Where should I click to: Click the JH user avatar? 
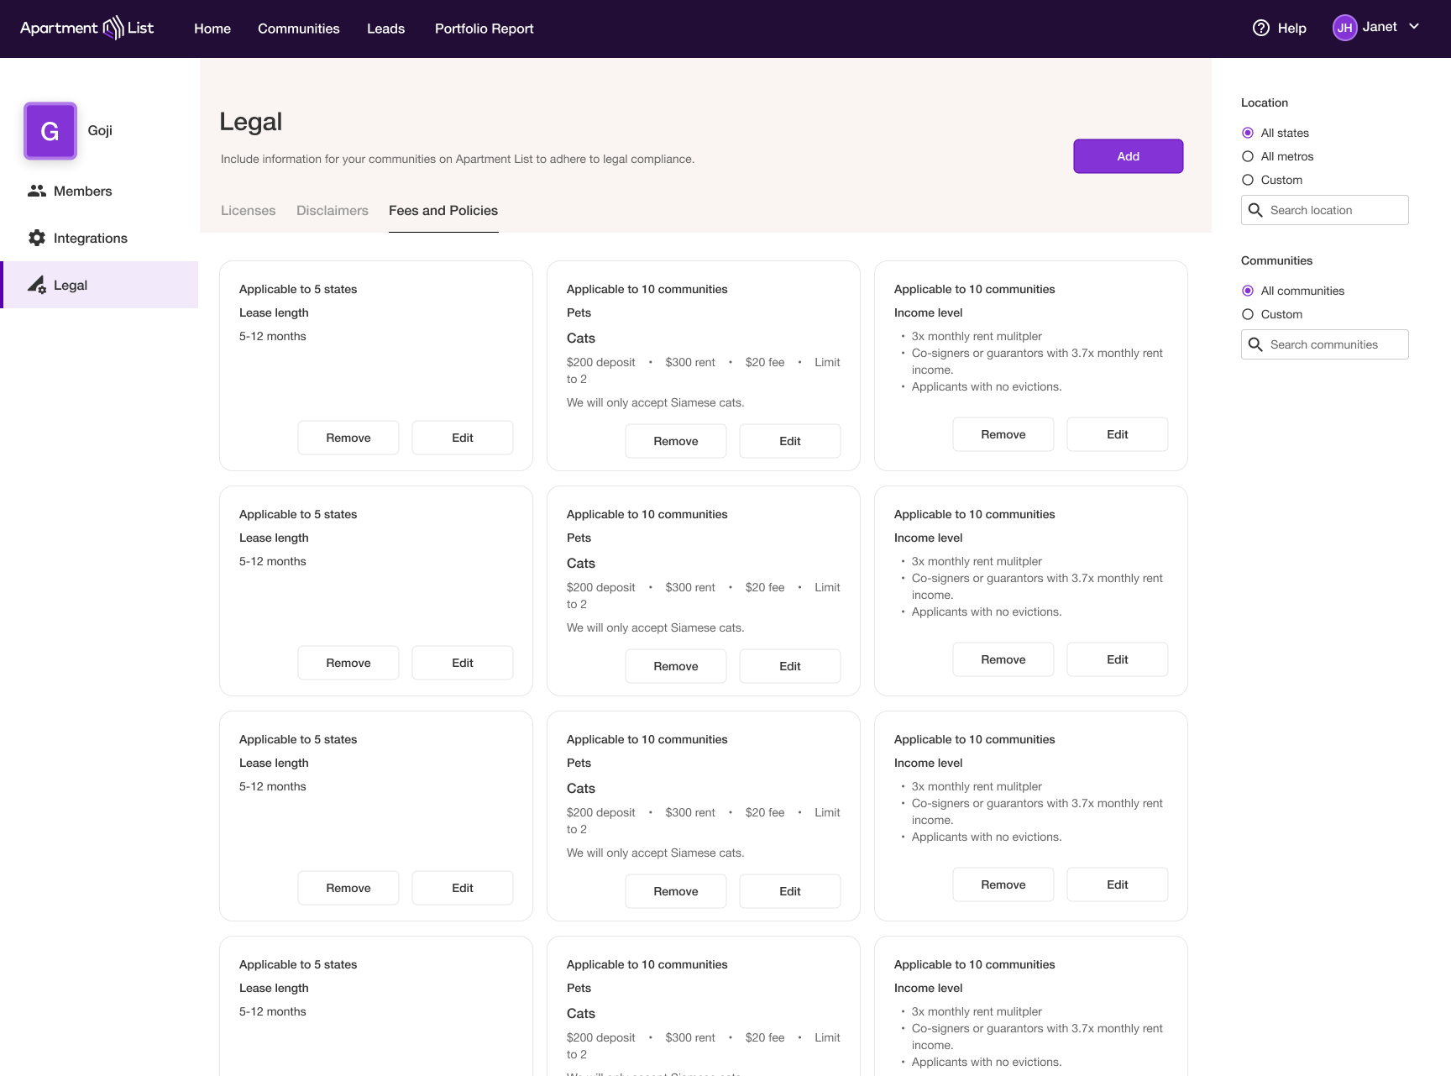pos(1344,28)
